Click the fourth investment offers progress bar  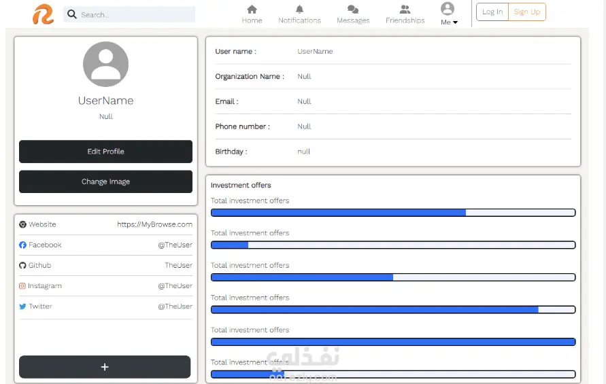coord(393,309)
